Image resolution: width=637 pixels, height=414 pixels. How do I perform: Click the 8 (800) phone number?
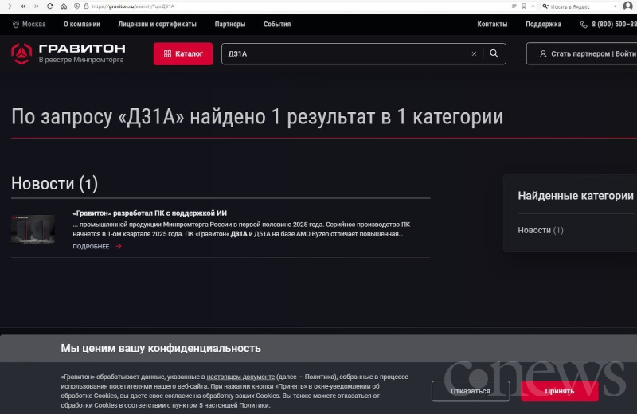(614, 25)
